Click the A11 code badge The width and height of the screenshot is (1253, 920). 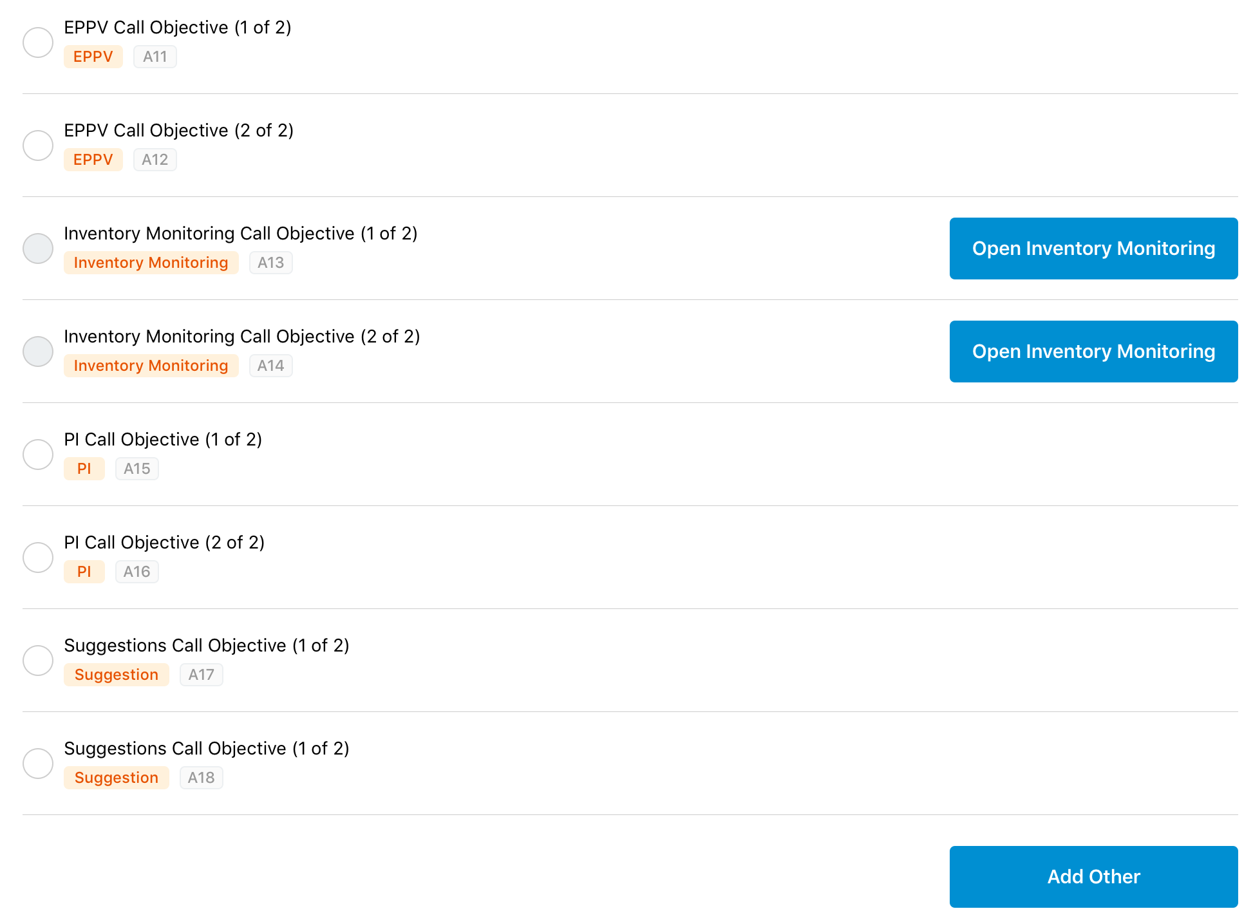coord(155,57)
